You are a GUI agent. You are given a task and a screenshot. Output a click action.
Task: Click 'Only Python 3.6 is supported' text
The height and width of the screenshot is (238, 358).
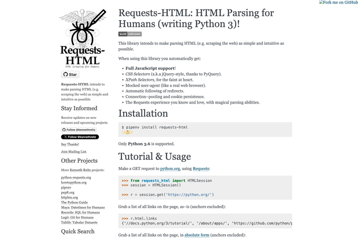pyautogui.click(x=146, y=144)
